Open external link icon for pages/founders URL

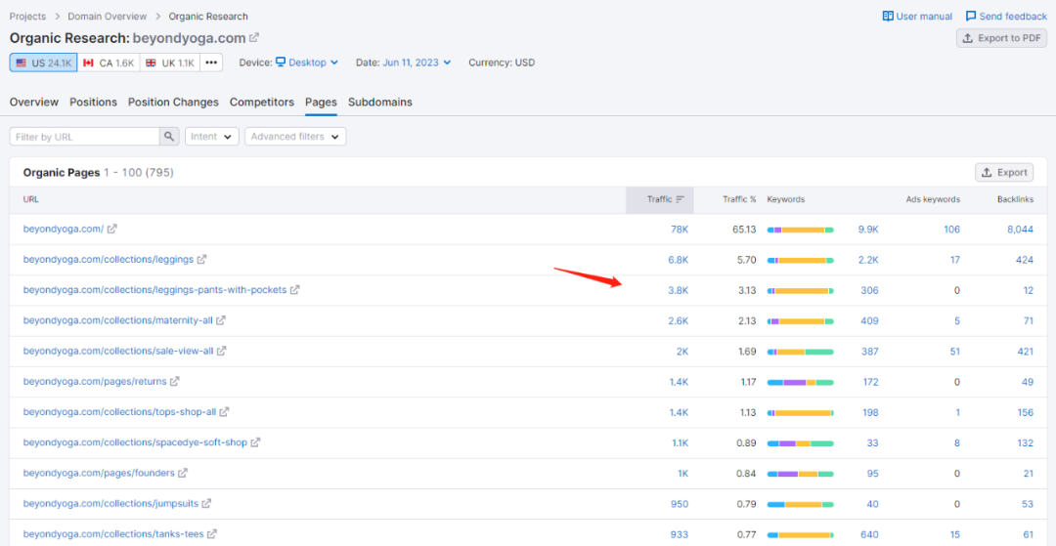pyautogui.click(x=183, y=474)
